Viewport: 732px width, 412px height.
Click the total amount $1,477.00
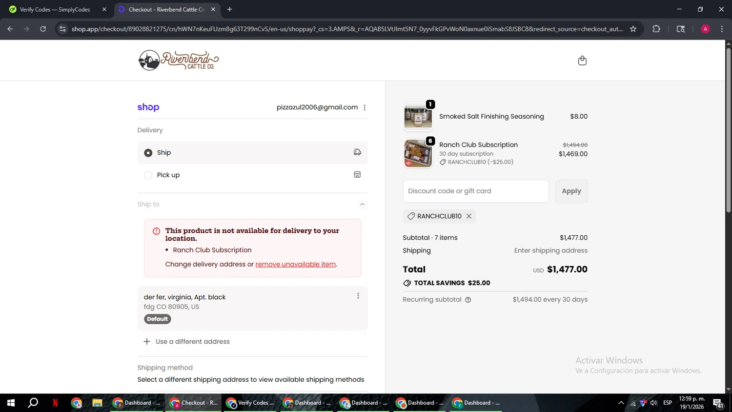point(567,269)
